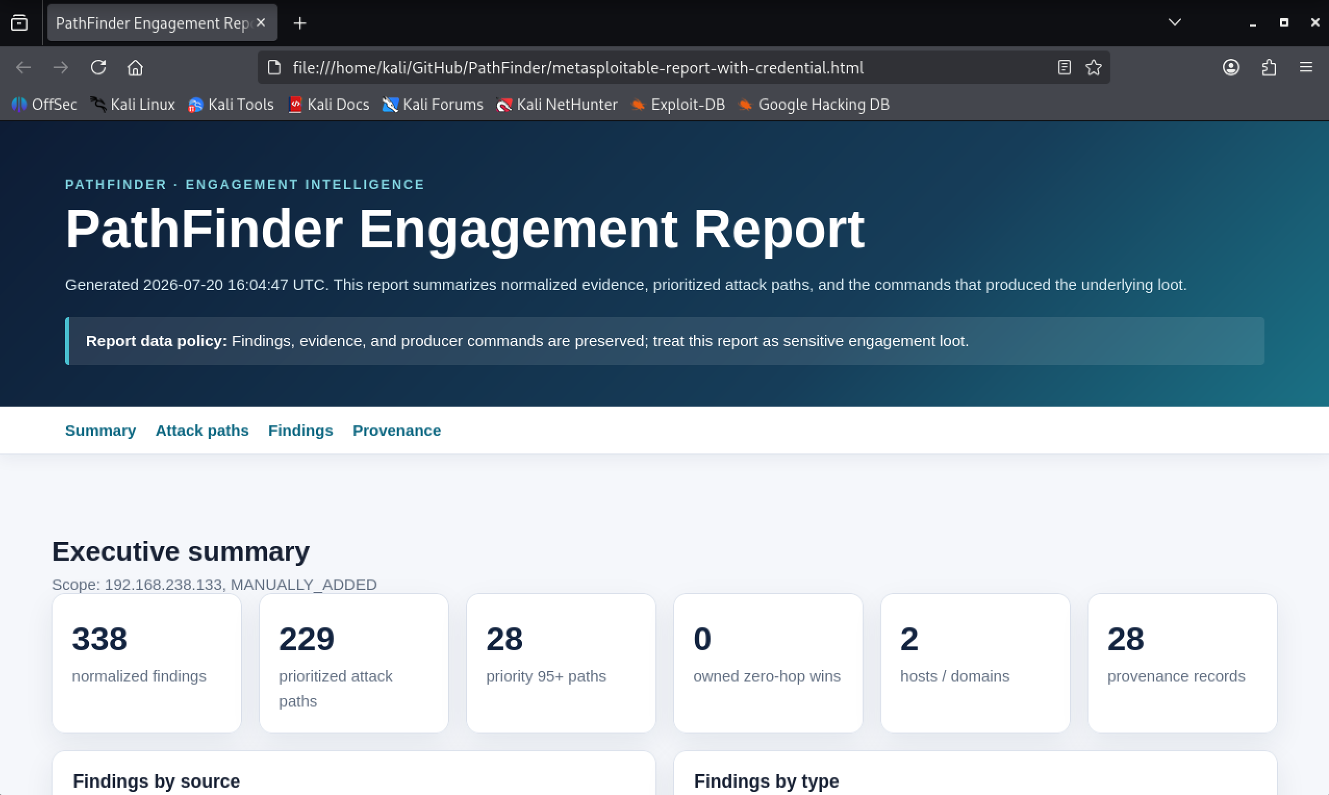Open the Firefox account icon
This screenshot has width=1329, height=795.
click(1231, 68)
